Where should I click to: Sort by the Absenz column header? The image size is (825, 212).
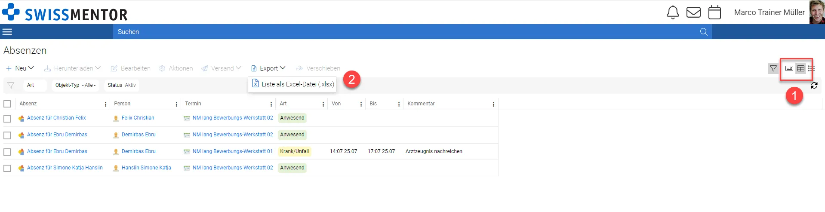pyautogui.click(x=28, y=104)
